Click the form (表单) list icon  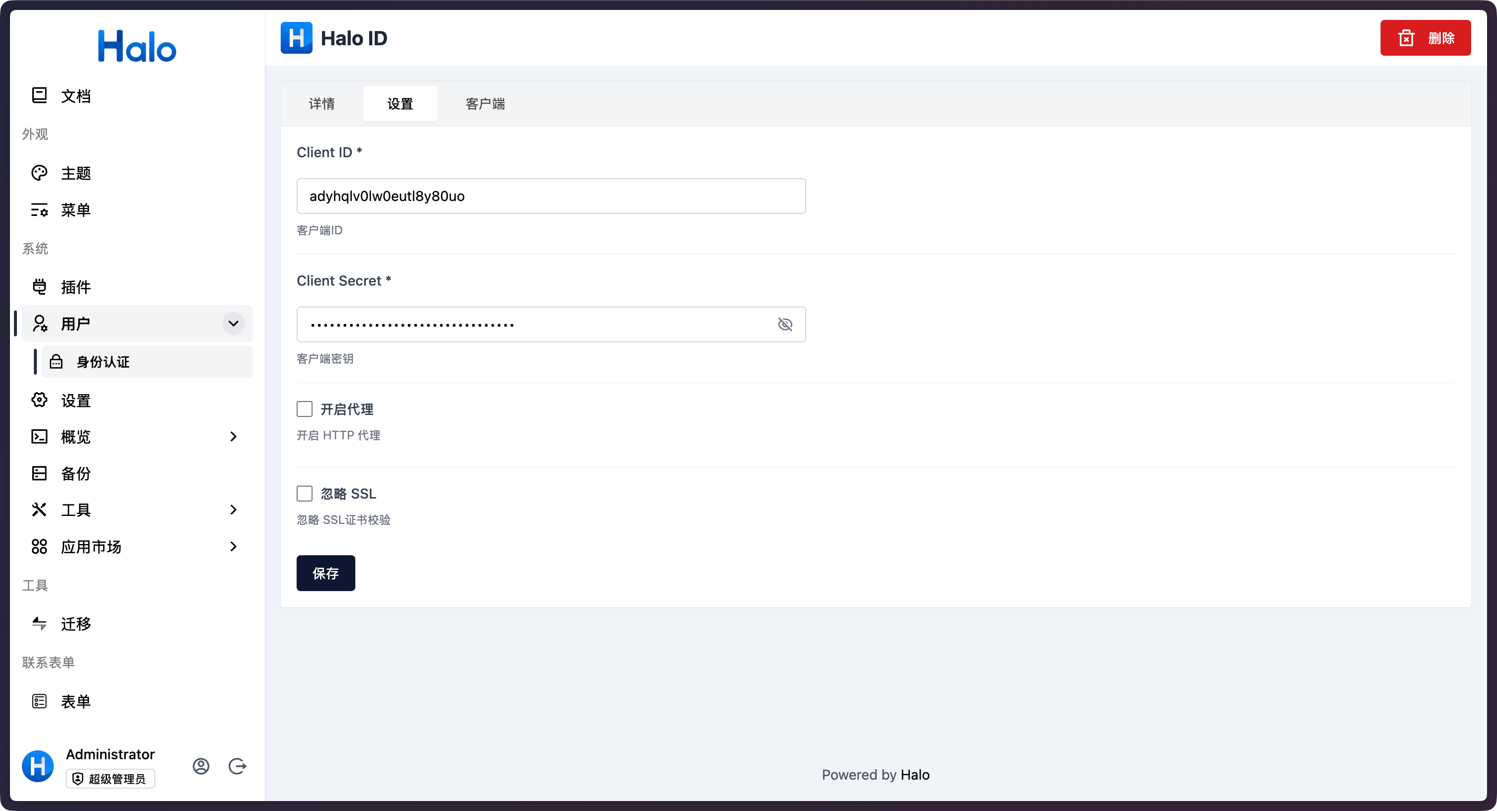(x=39, y=701)
